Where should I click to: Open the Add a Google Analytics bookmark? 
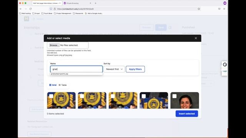click(94, 13)
